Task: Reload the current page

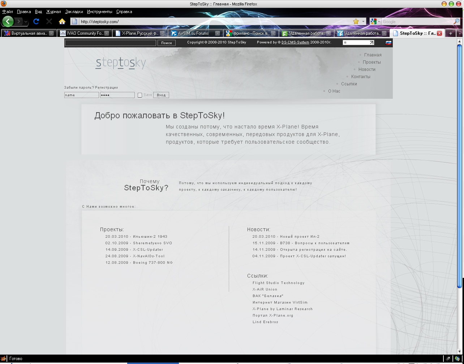Action: (x=36, y=21)
